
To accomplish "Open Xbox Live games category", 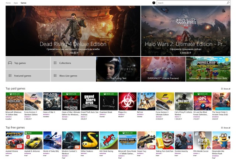I will tap(73, 76).
